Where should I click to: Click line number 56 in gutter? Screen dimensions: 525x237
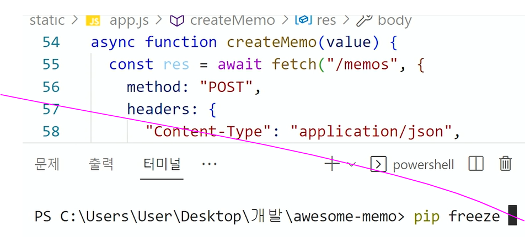51,87
